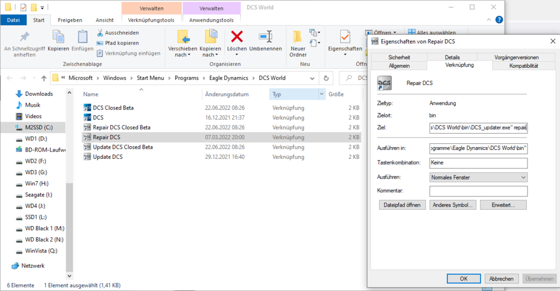Open the Typ column filter dropdown arrow
Viewport: 560px width, 291px height.
pyautogui.click(x=322, y=94)
